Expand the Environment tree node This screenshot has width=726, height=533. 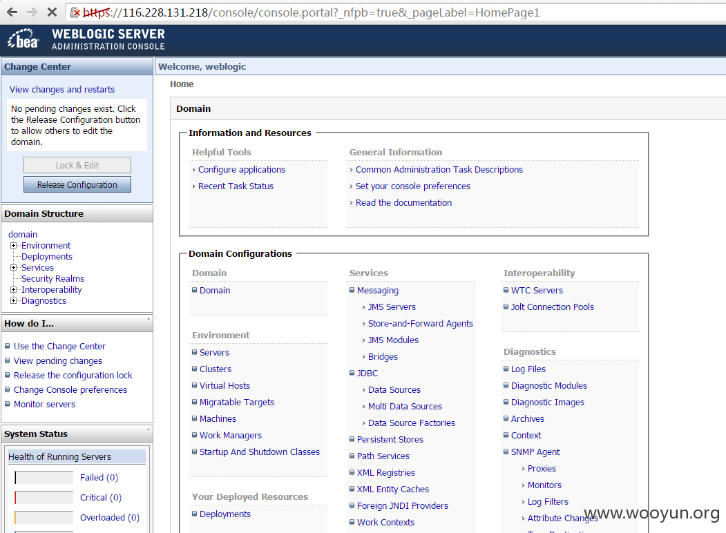tap(13, 246)
